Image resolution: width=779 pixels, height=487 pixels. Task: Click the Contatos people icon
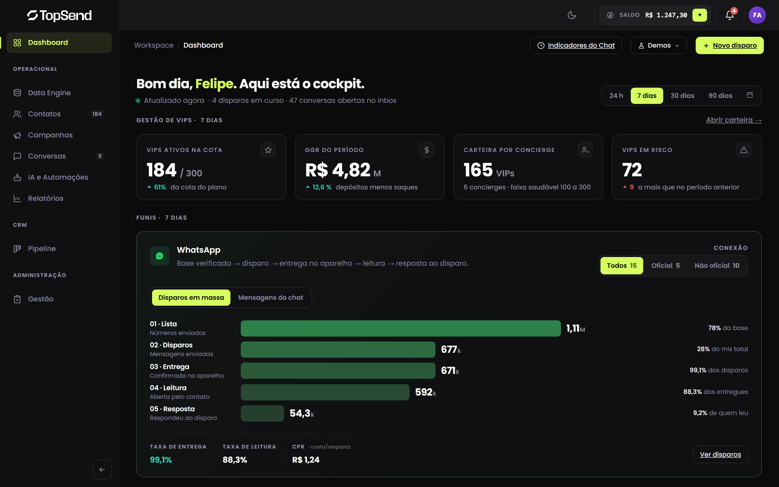(x=17, y=114)
